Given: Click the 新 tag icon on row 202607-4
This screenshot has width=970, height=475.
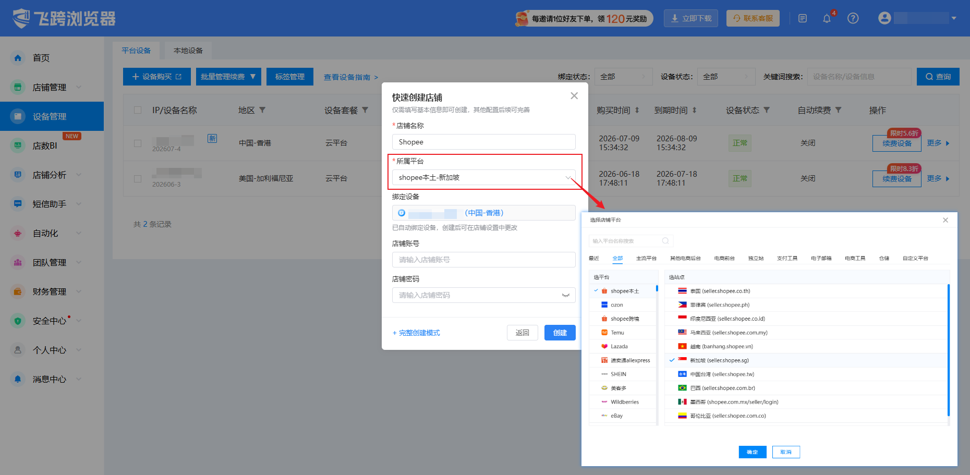Looking at the screenshot, I should tap(212, 138).
